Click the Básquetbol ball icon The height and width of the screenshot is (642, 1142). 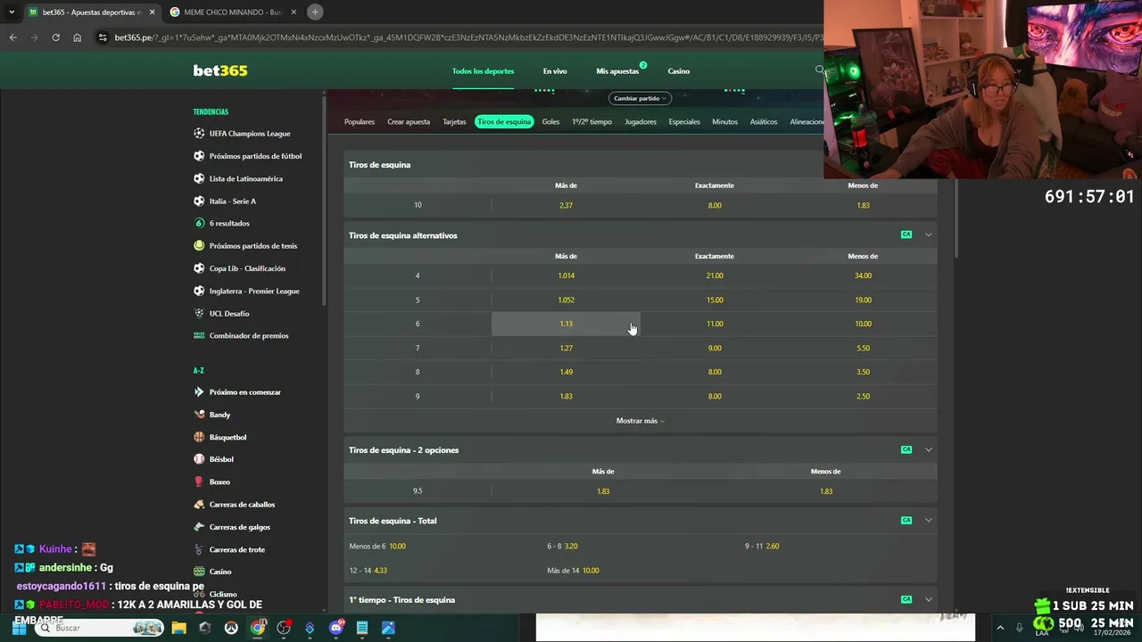coord(199,437)
